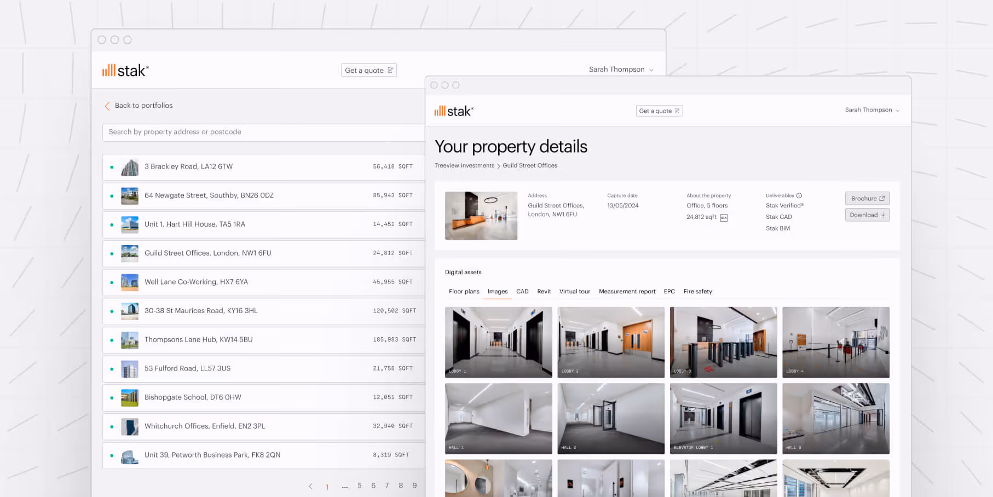Viewport: 993px width, 497px height.
Task: Click the Stak logo in the property details window
Action: [x=453, y=110]
